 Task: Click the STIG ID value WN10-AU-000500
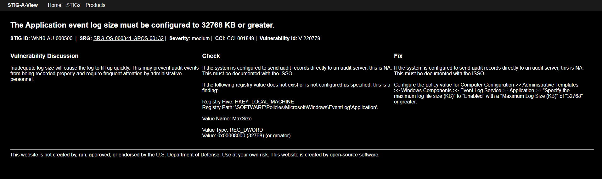click(x=52, y=38)
